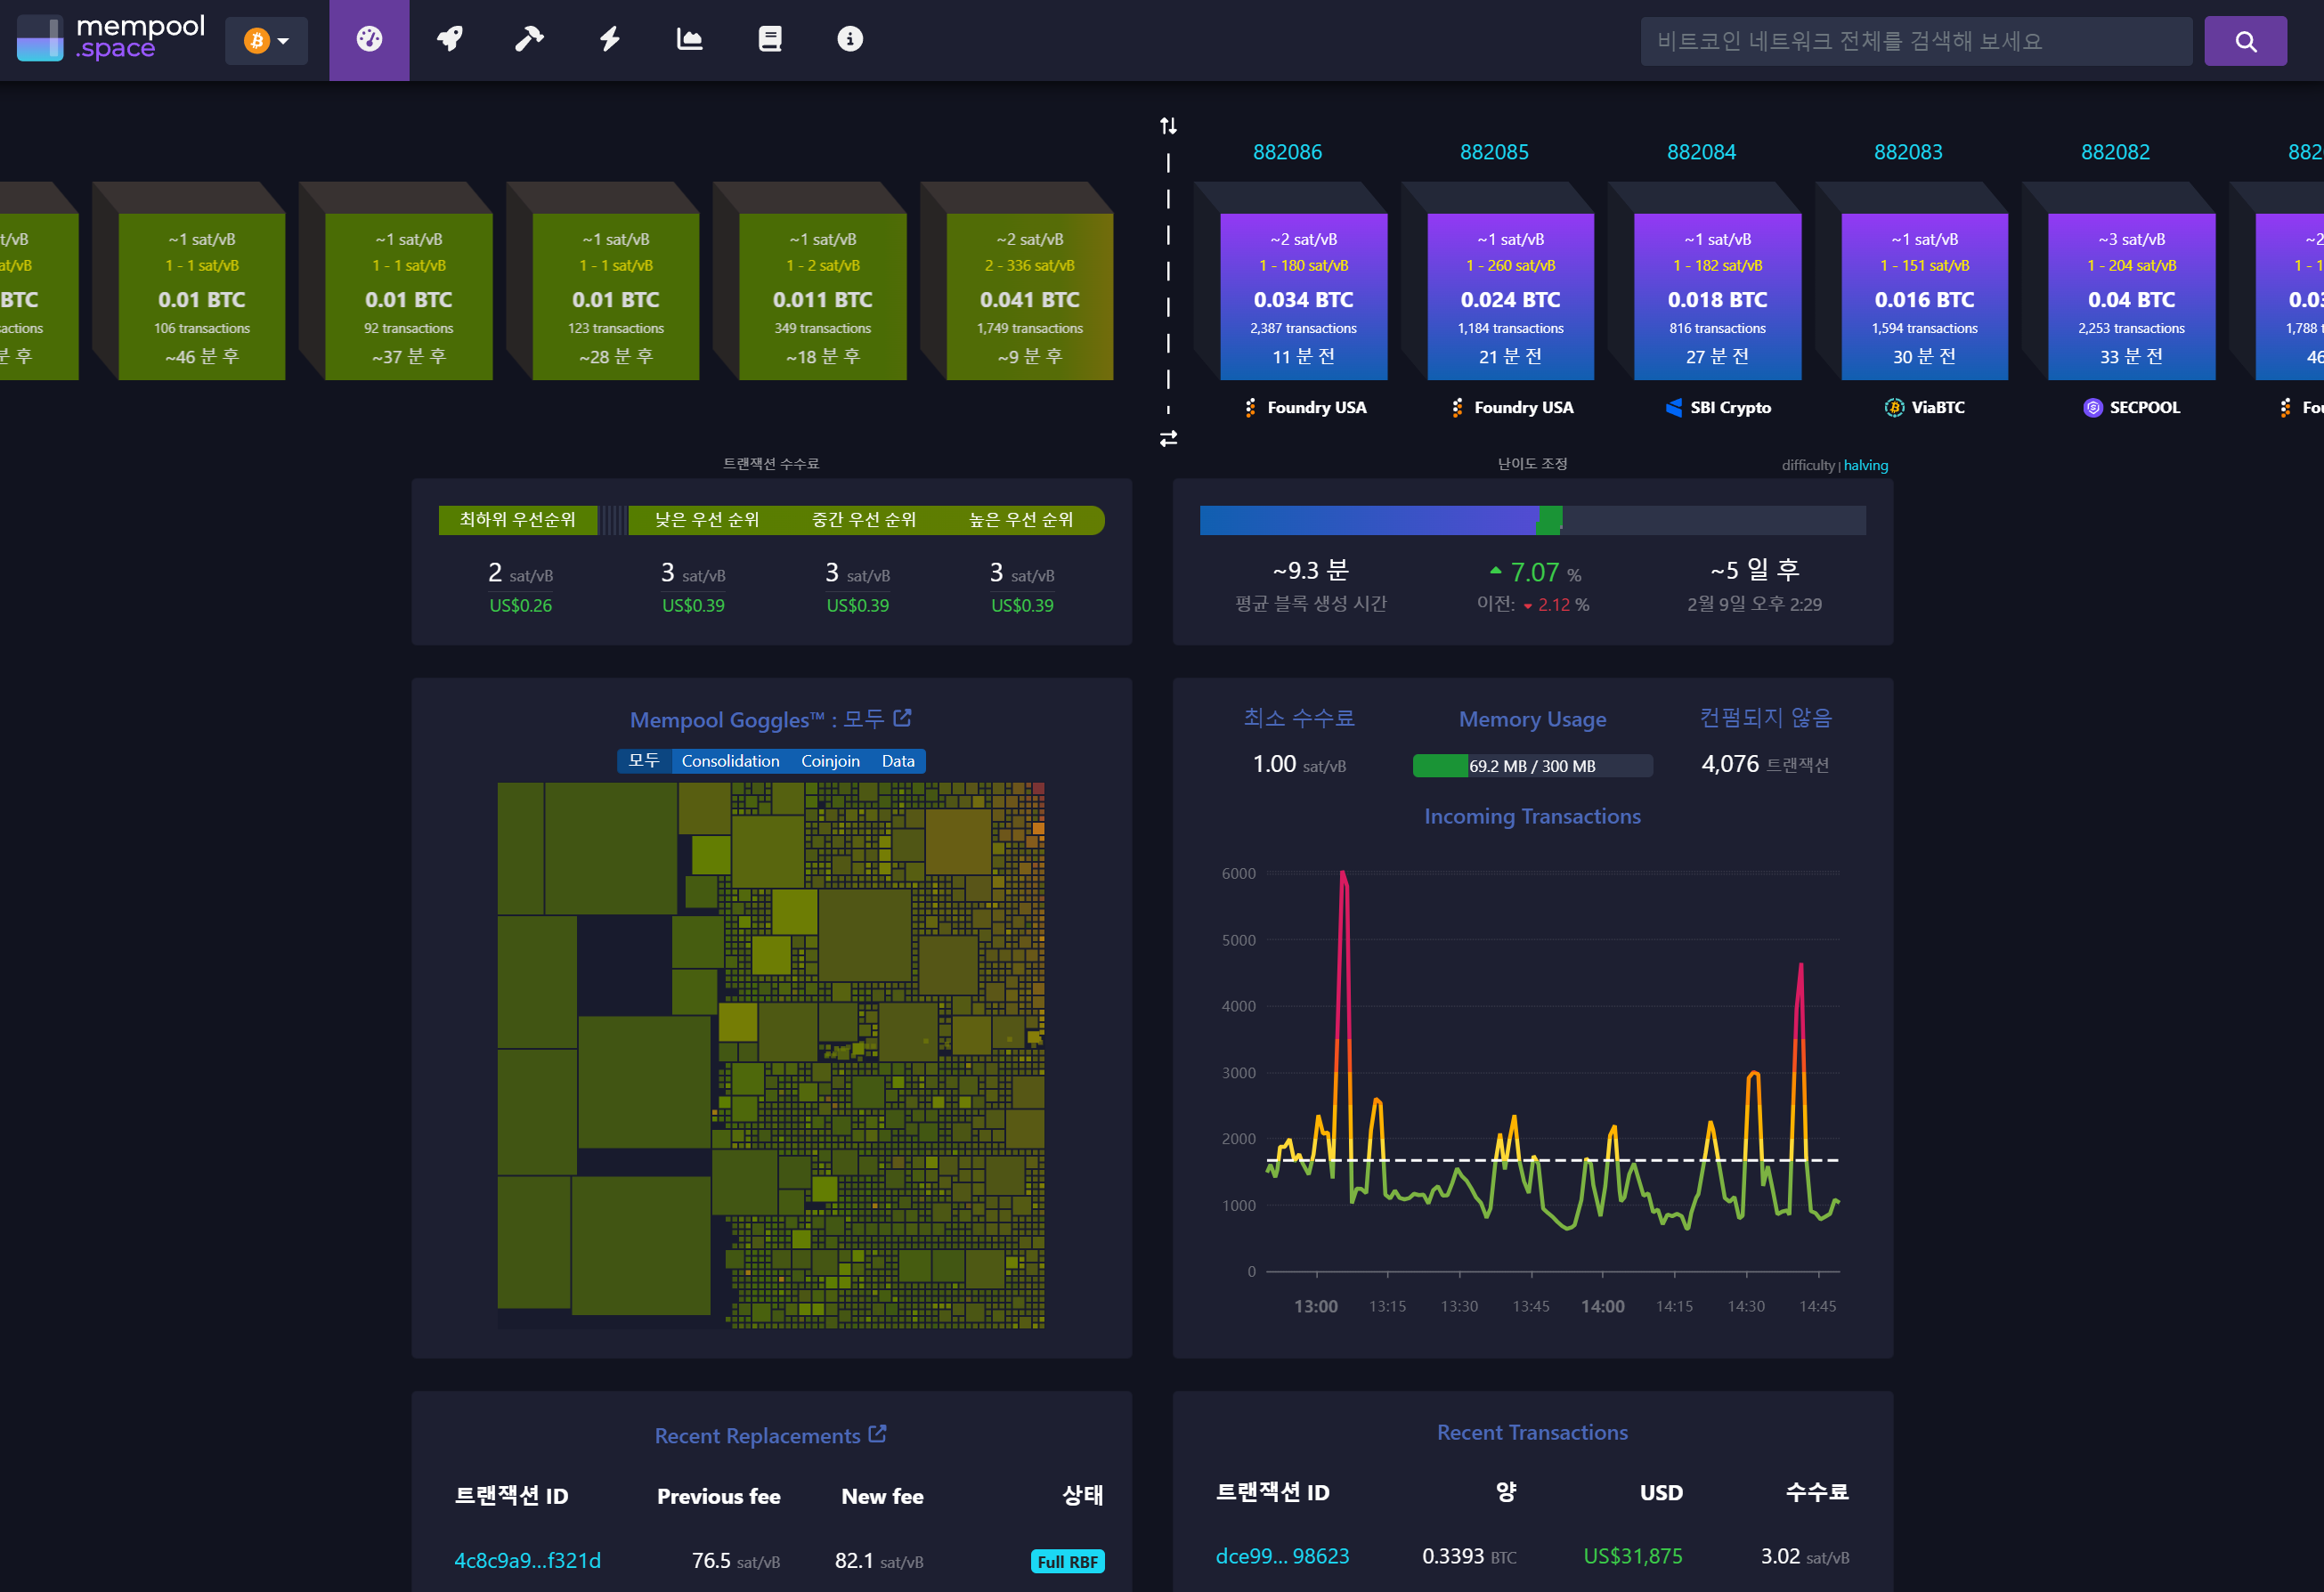2324x1592 pixels.
Task: Click the magnifier search button
Action: [x=2244, y=41]
